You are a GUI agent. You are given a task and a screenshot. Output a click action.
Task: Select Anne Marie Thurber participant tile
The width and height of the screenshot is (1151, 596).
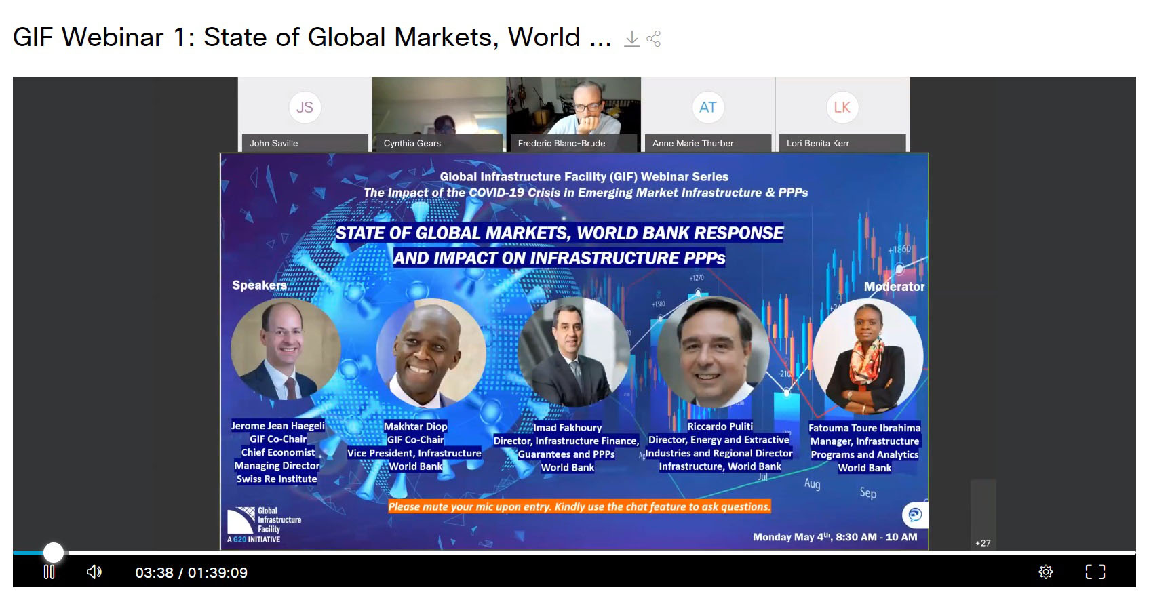pyautogui.click(x=707, y=115)
